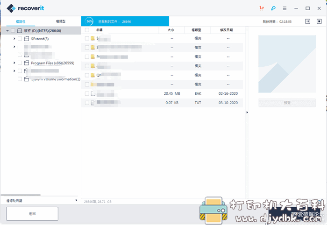Click the 返回 back button
The height and width of the screenshot is (225, 327).
click(x=32, y=213)
